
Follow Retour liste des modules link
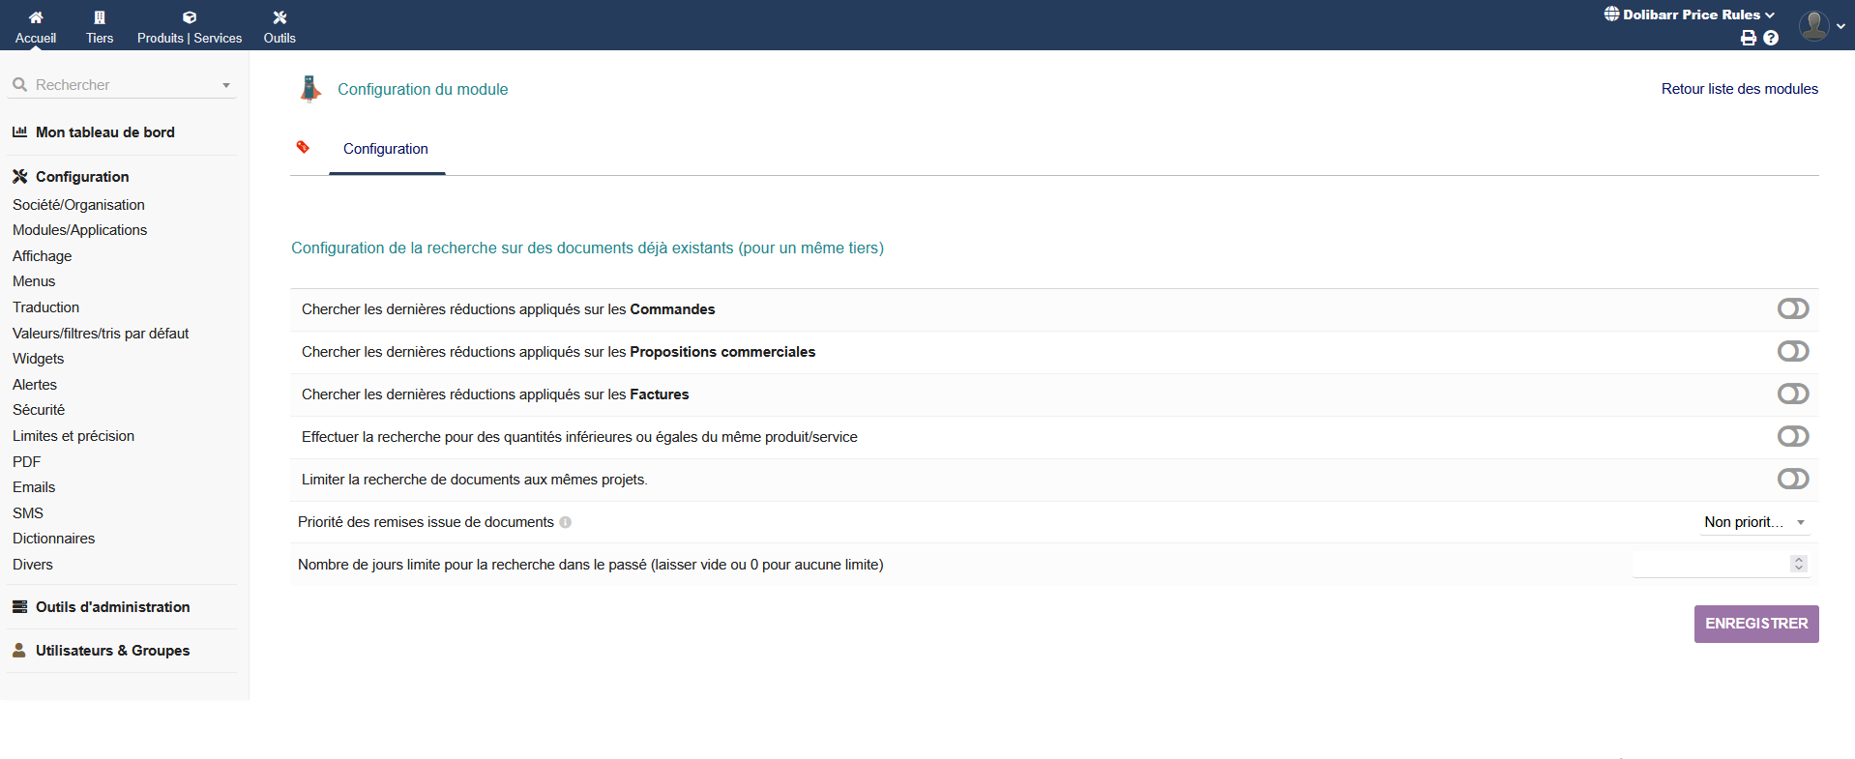(1739, 89)
